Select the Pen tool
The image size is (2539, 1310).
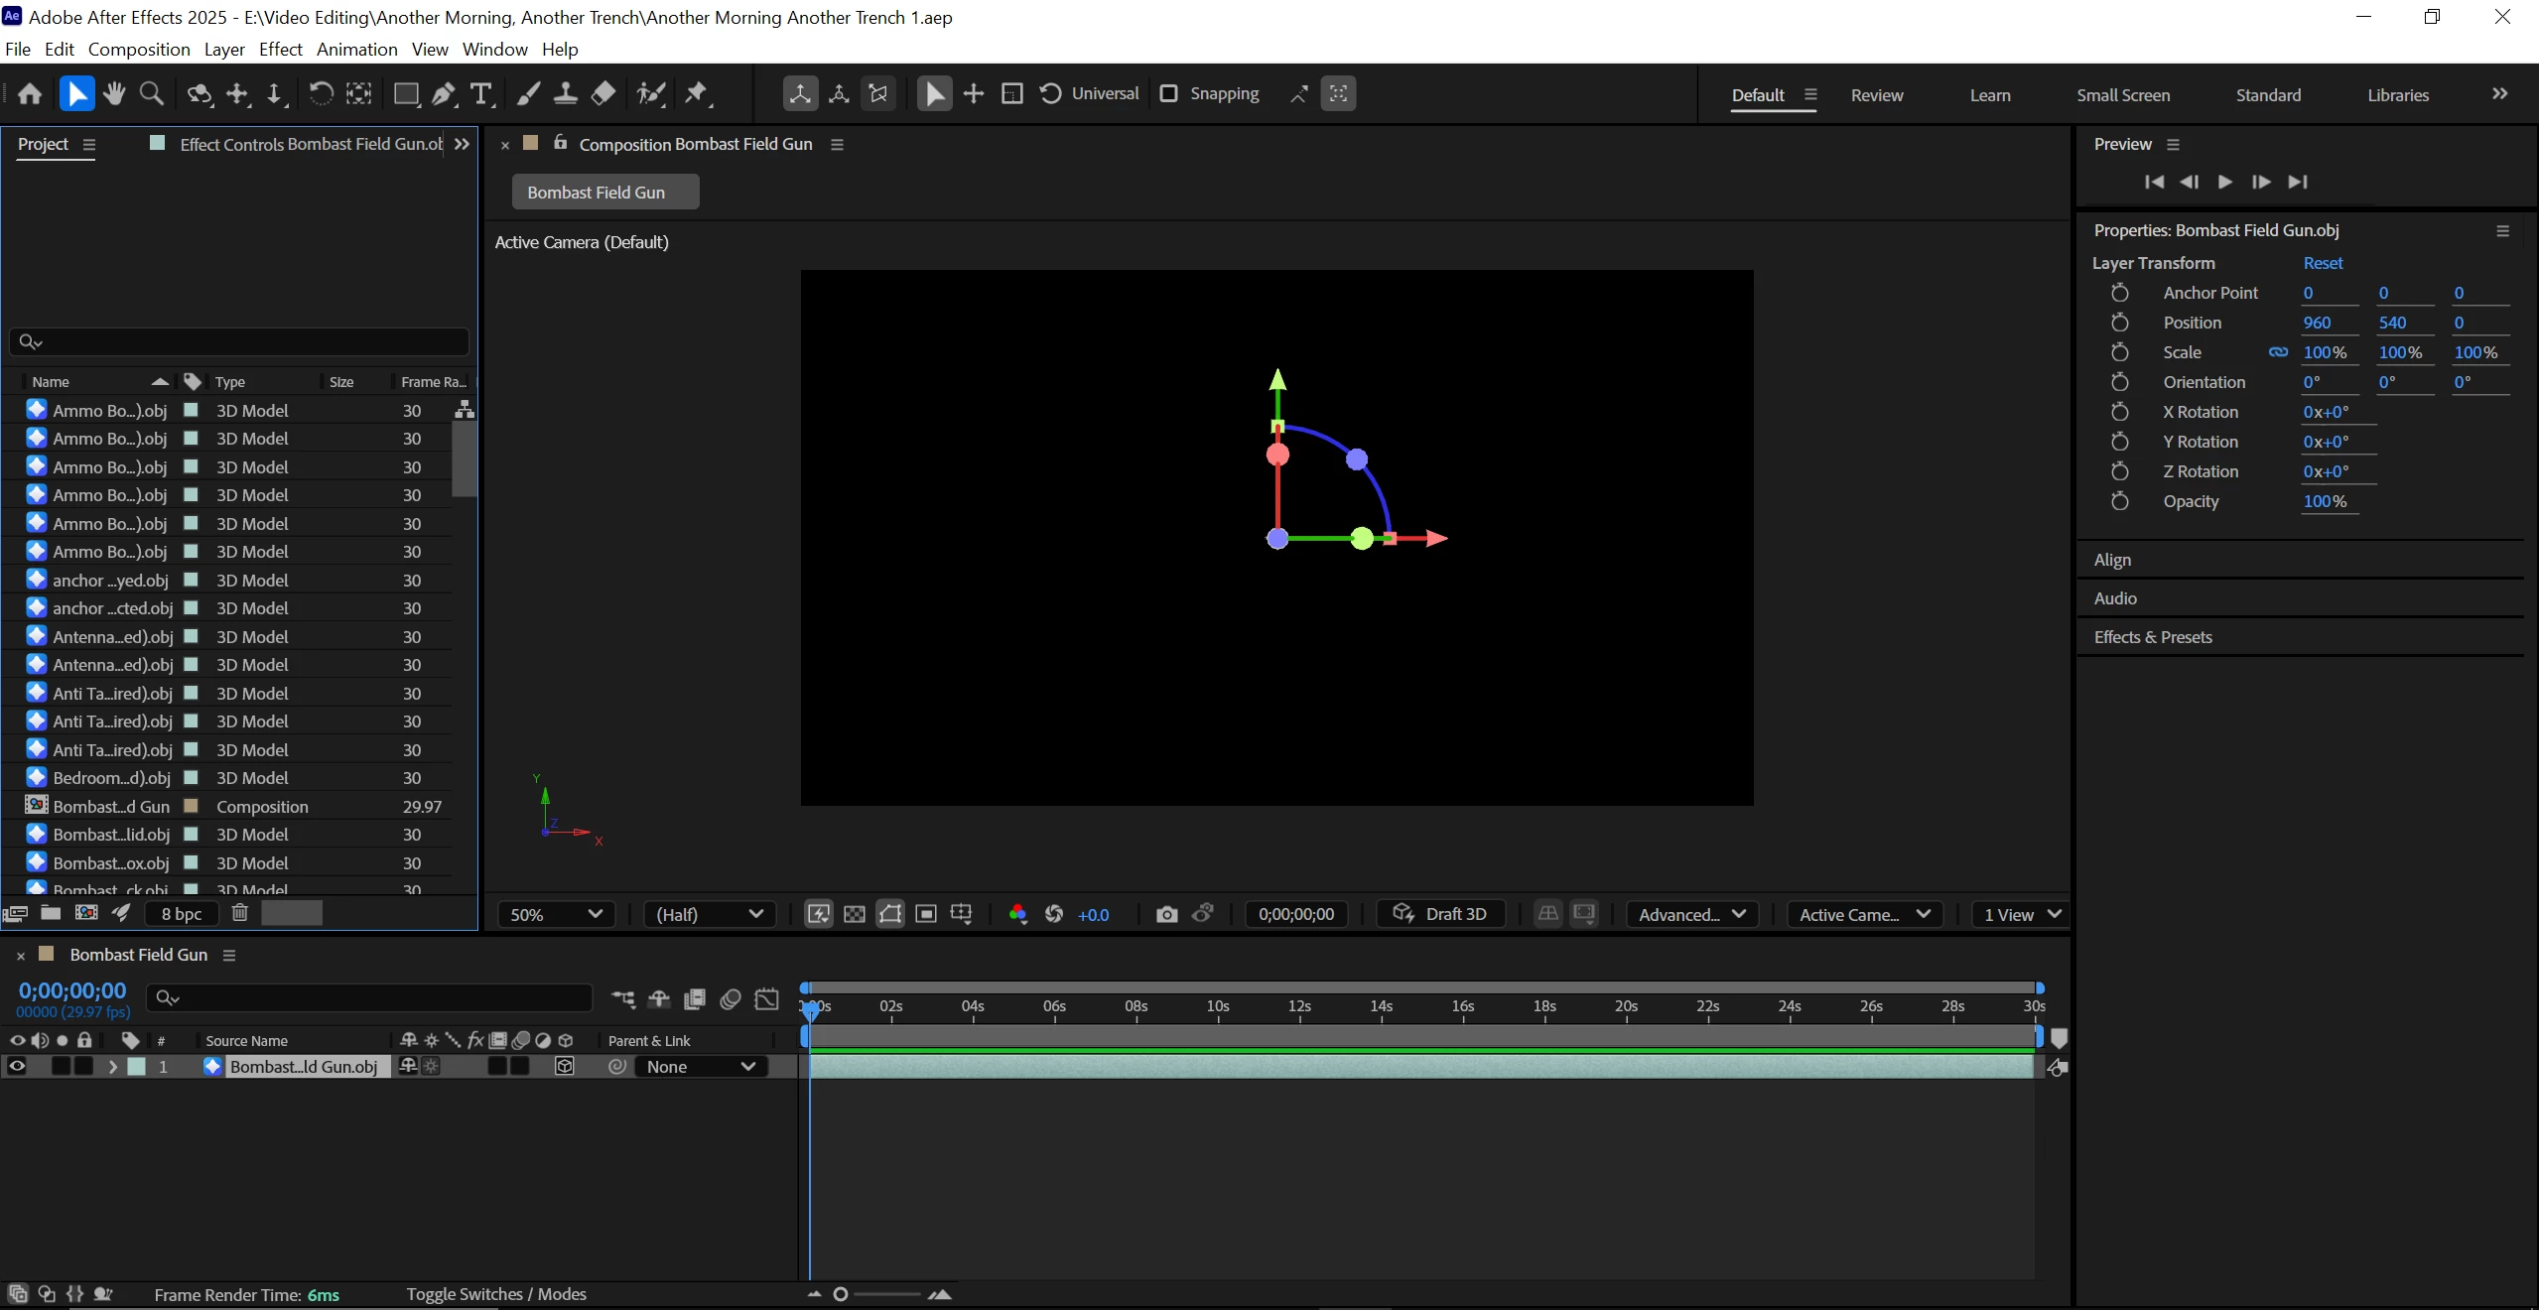coord(444,93)
